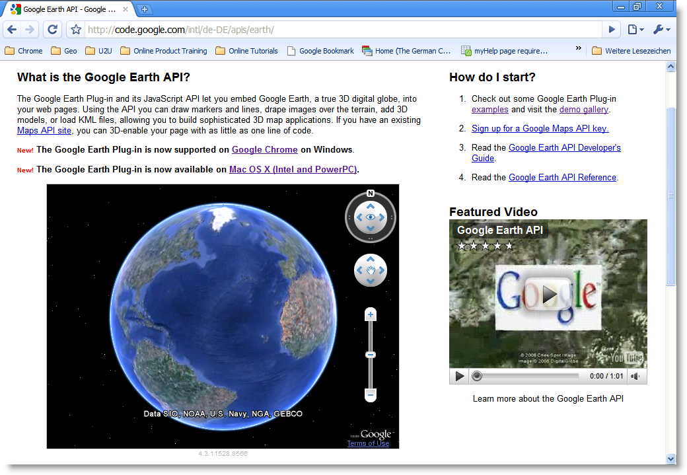Open the page actions dropdown
687x475 pixels.
(x=635, y=30)
